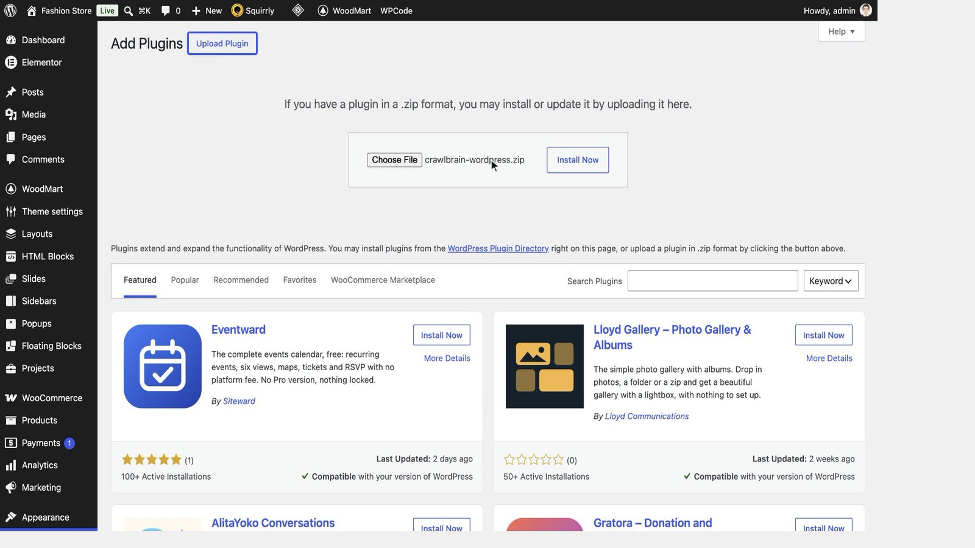
Task: Click the search ⌘K magnifier icon
Action: pyautogui.click(x=129, y=10)
